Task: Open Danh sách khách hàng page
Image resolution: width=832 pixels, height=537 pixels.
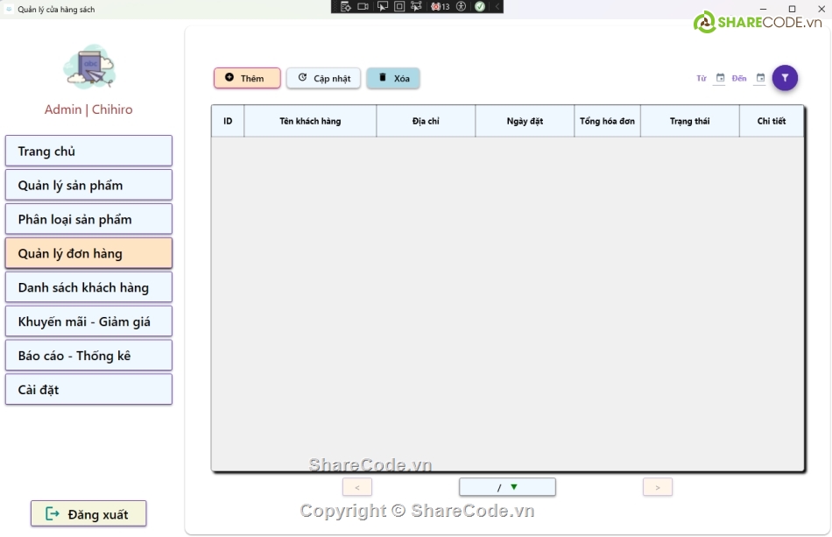Action: [88, 287]
